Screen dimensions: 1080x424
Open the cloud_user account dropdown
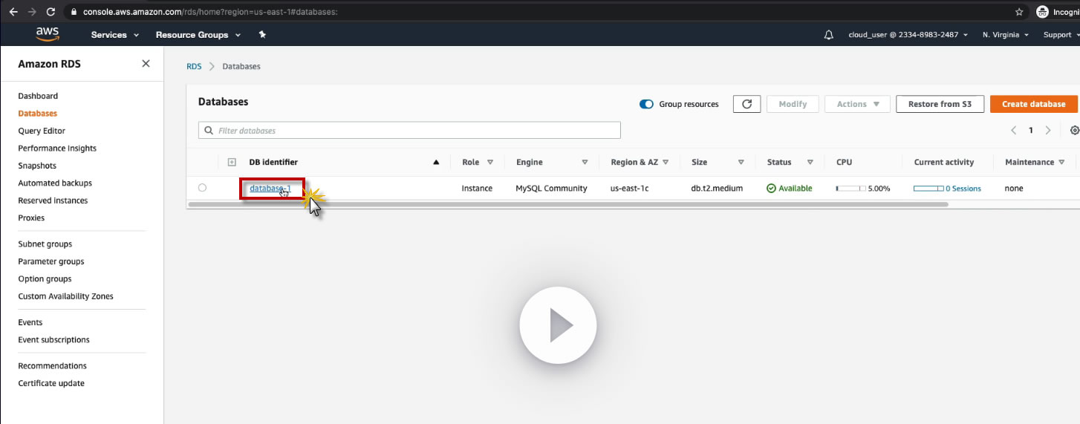click(x=908, y=35)
